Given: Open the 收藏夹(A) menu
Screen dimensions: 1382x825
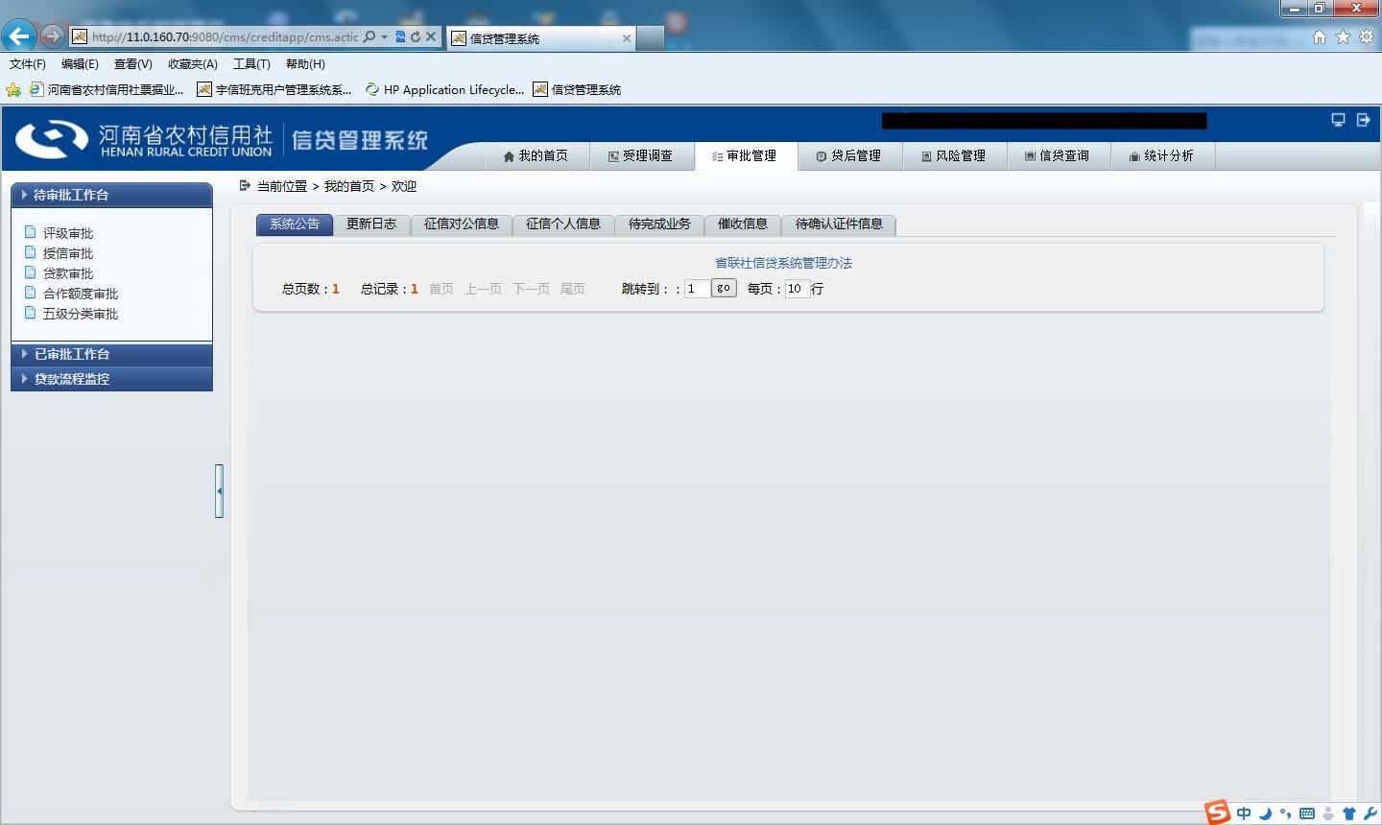Looking at the screenshot, I should tap(192, 64).
